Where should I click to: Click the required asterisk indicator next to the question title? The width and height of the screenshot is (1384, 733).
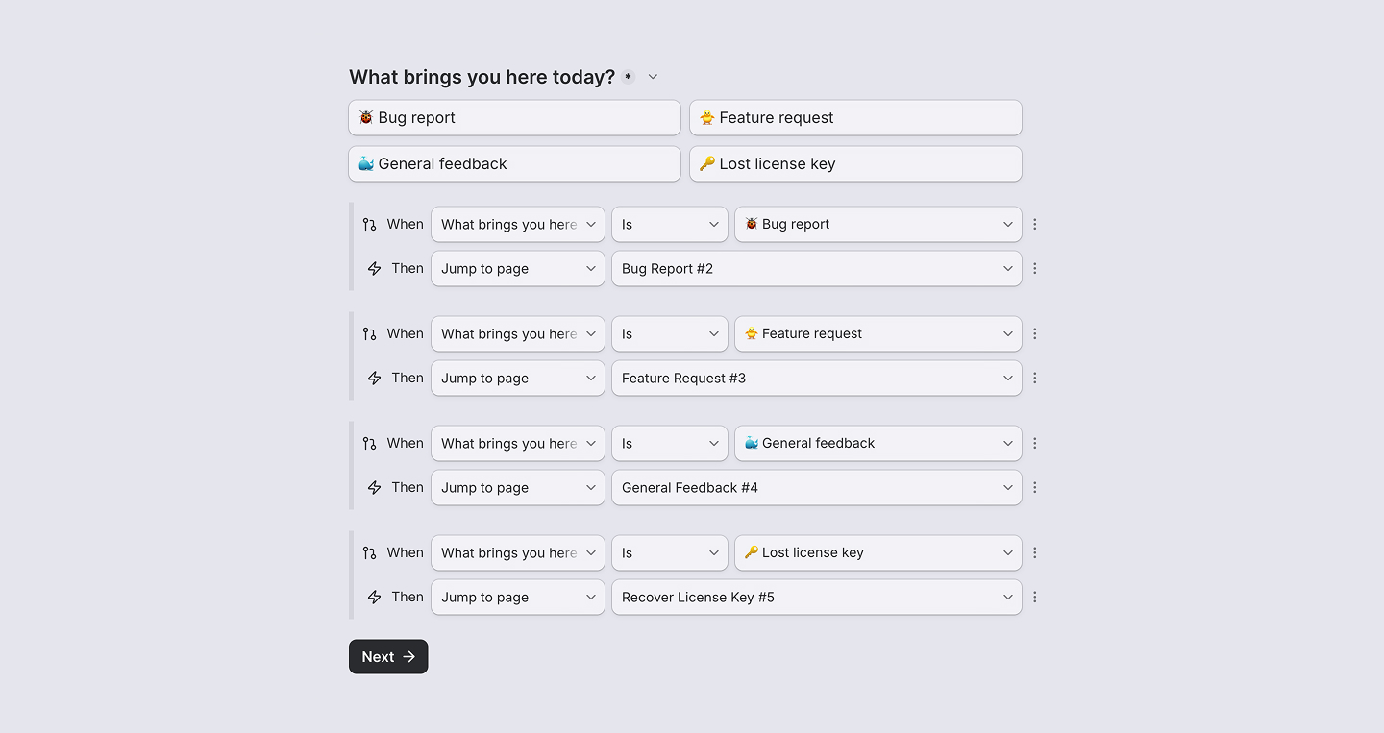click(628, 76)
